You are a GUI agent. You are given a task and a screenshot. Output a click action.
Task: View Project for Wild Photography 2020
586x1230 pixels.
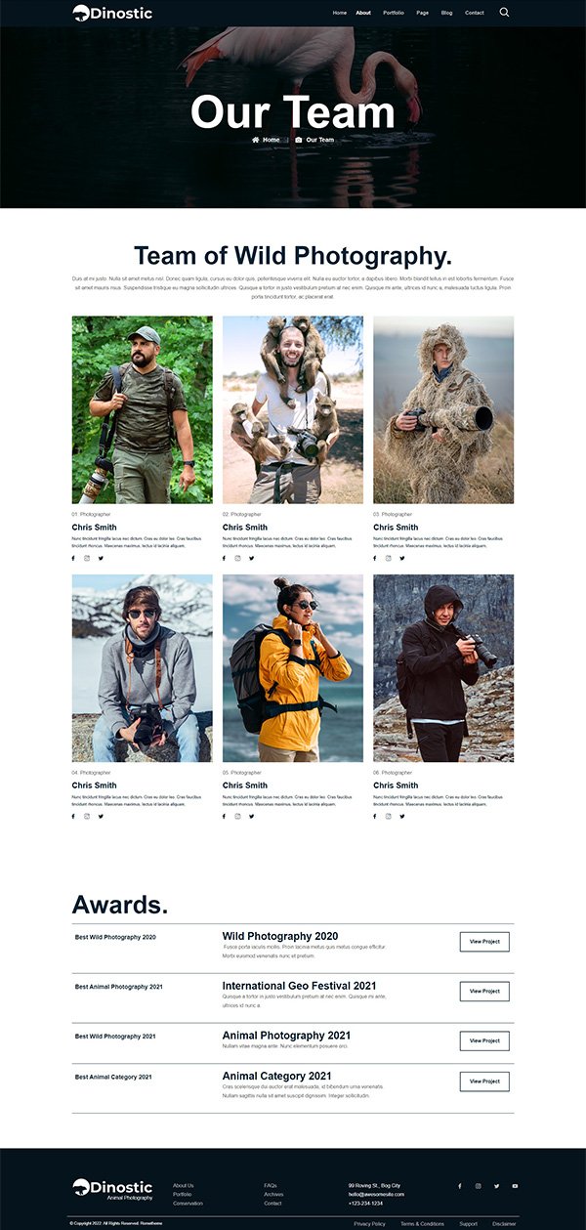(x=484, y=942)
